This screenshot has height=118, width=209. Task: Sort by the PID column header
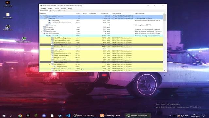coord(78,13)
